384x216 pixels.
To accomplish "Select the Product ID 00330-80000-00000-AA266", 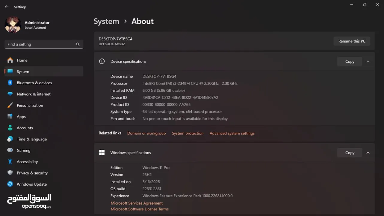I will click(167, 104).
